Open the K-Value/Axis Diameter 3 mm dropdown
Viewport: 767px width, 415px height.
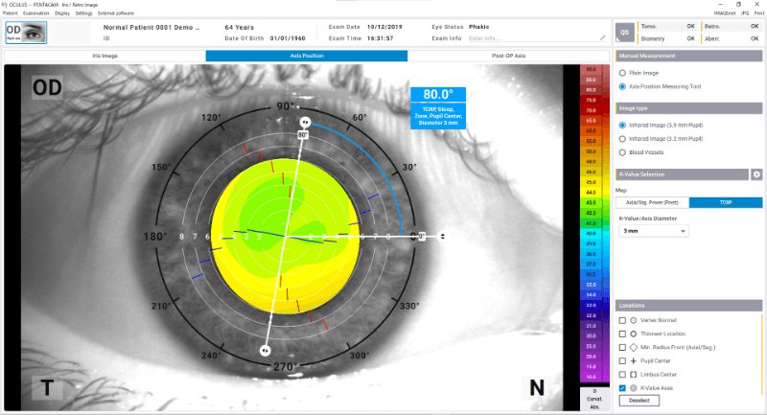tap(654, 231)
